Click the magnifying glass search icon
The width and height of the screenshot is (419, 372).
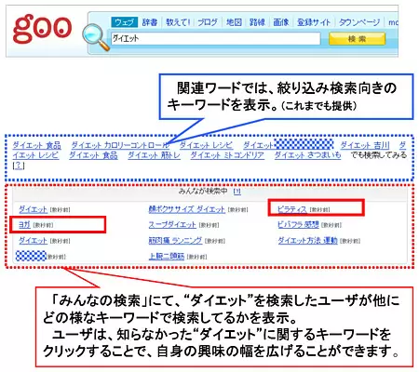pos(96,37)
